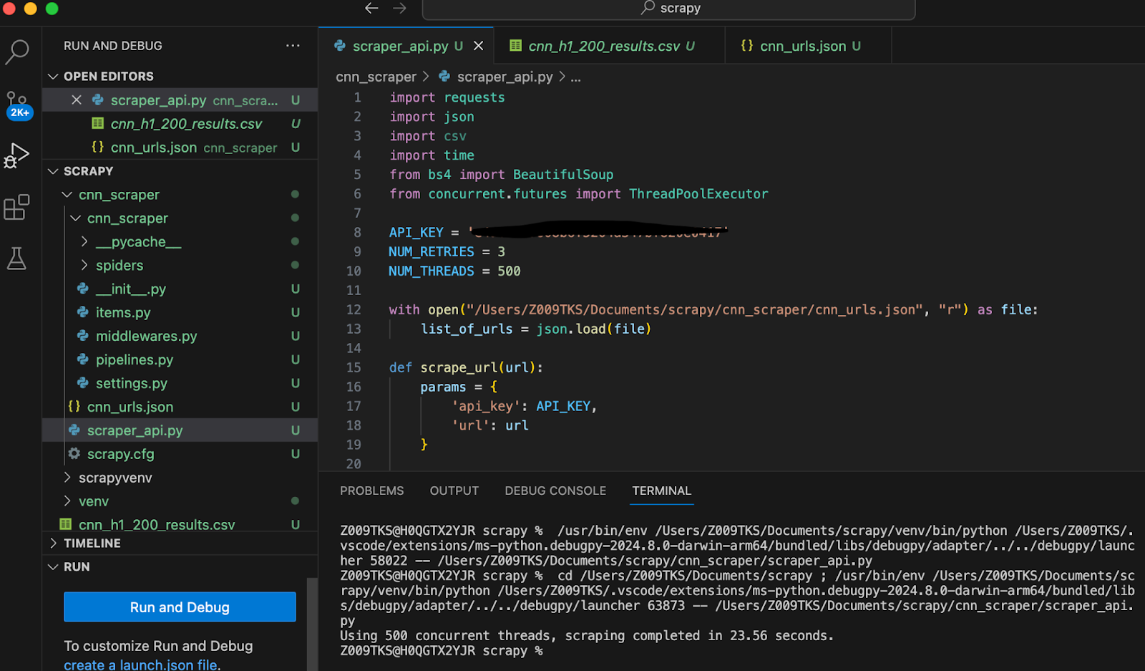This screenshot has width=1145, height=671.
Task: Click scraper_api.py breadcrumb segment
Action: (x=496, y=77)
